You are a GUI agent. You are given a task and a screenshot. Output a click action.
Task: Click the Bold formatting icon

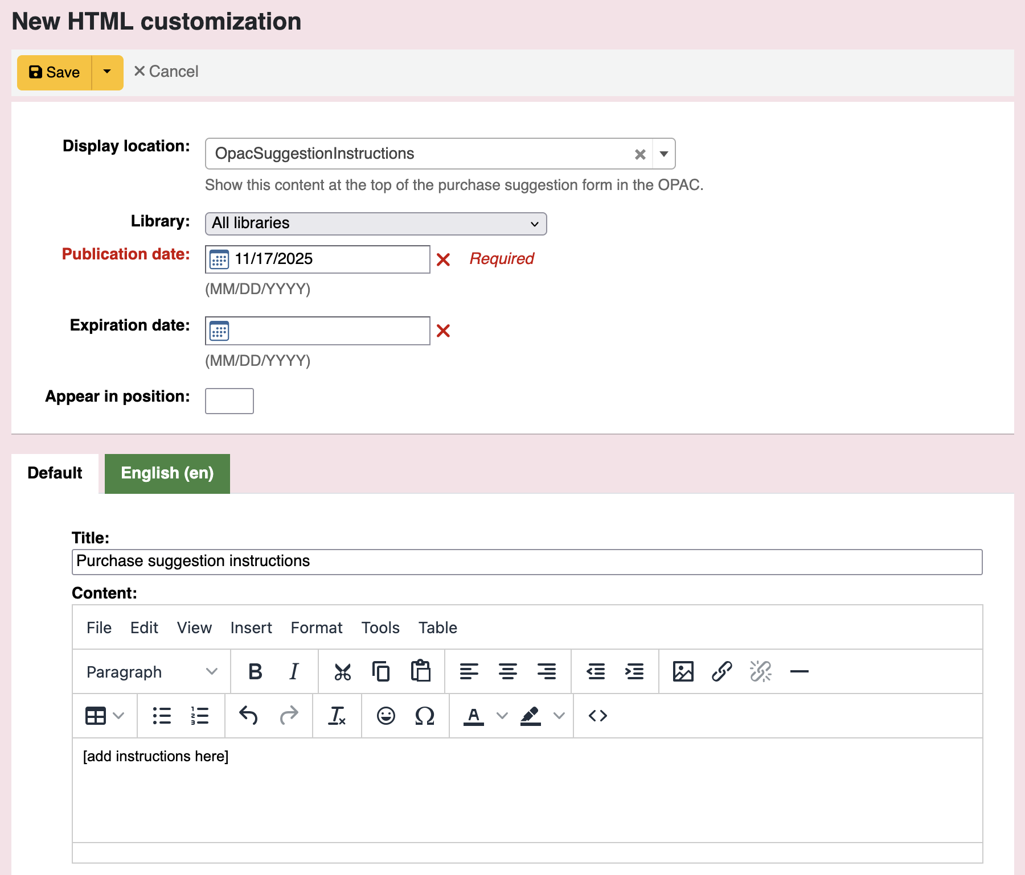click(255, 672)
